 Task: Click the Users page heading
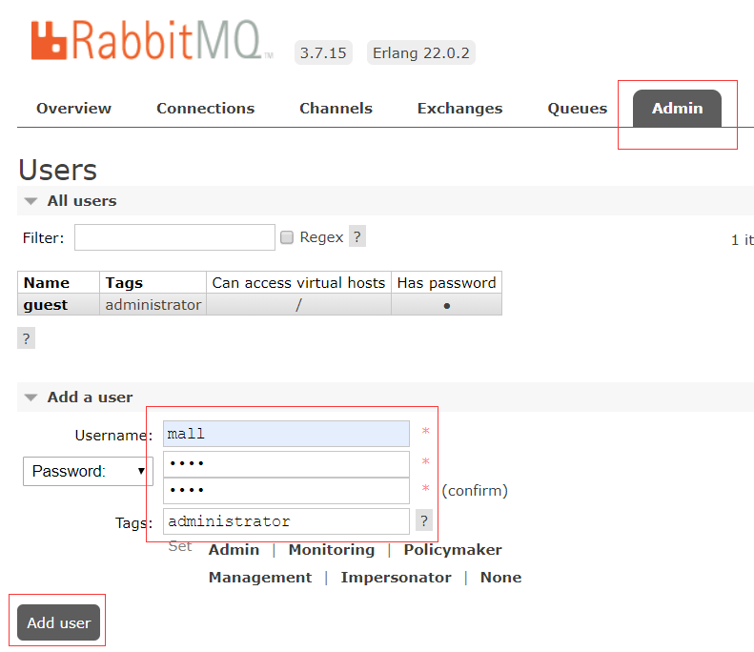pyautogui.click(x=58, y=170)
